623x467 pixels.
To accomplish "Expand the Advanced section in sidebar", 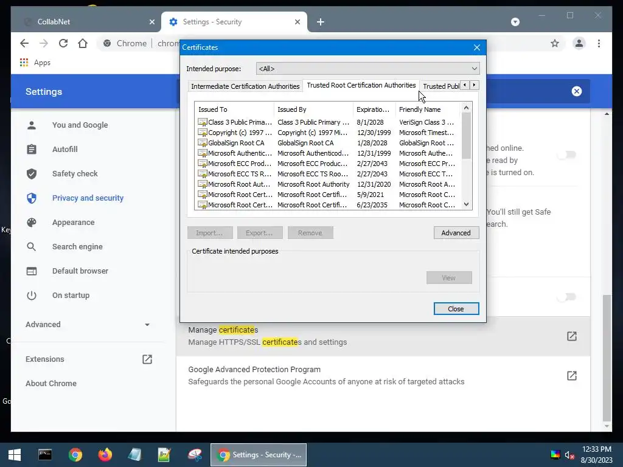I will (88, 325).
